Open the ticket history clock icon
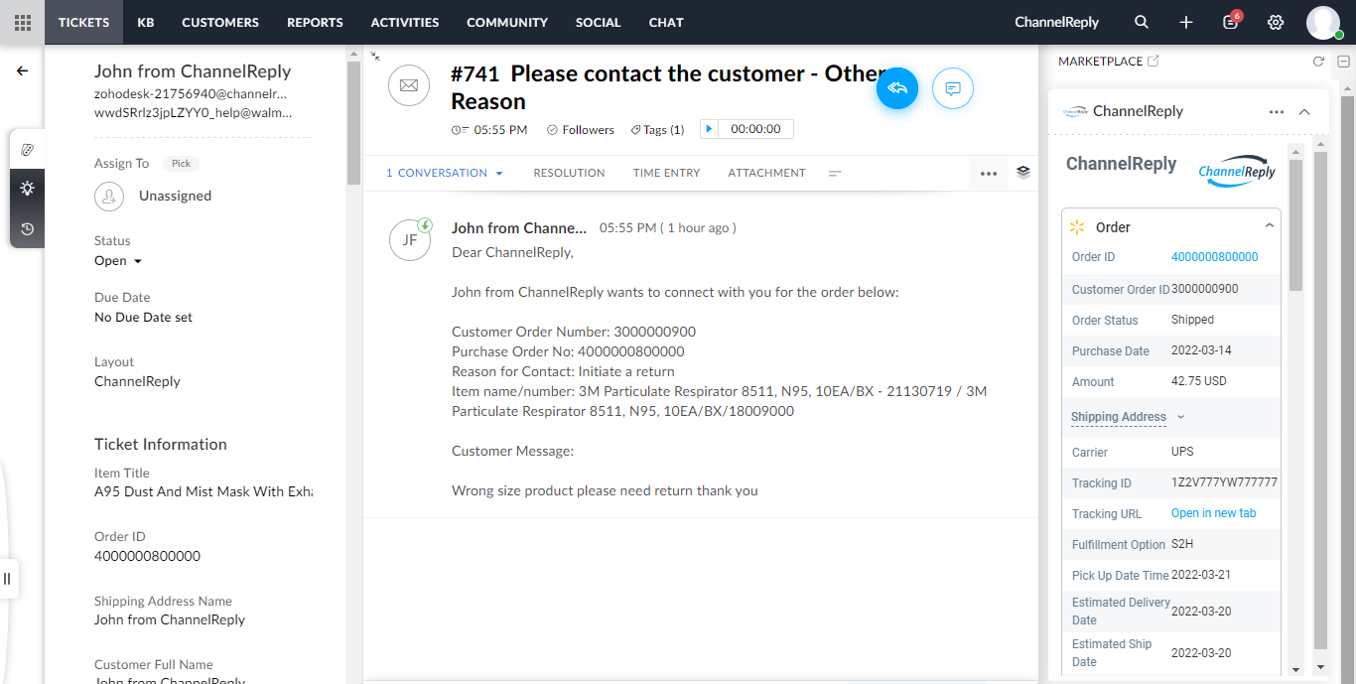1356x684 pixels. [27, 228]
